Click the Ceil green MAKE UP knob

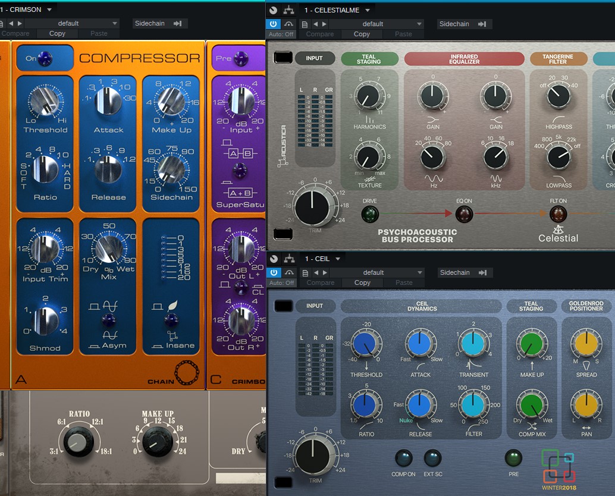(531, 344)
